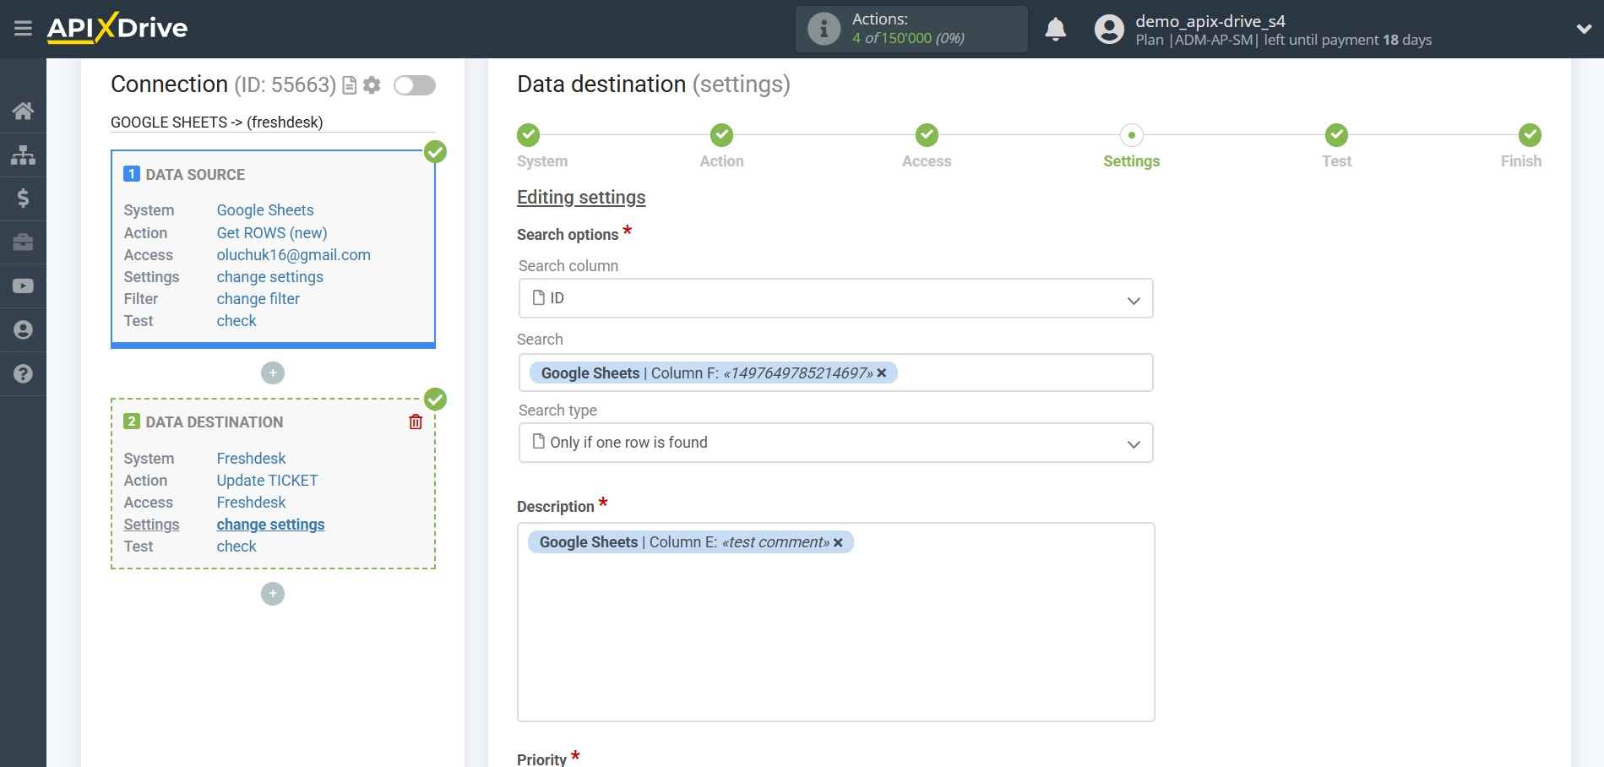
Task: Open the briefcase sidebar icon
Action: [x=23, y=242]
